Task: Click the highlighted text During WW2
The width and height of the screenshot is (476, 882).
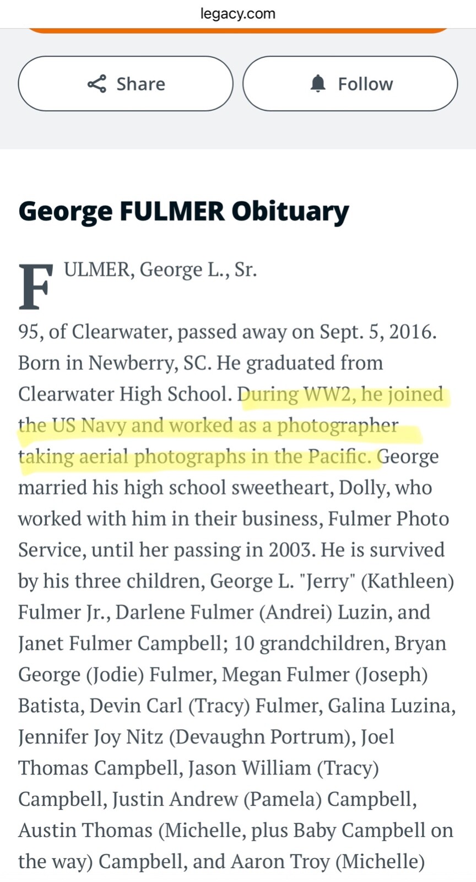Action: pos(296,394)
